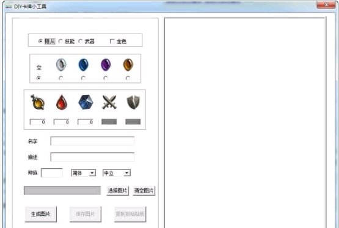Select radio button under orange gem
Viewport: 339px width, 228px height.
click(x=128, y=78)
